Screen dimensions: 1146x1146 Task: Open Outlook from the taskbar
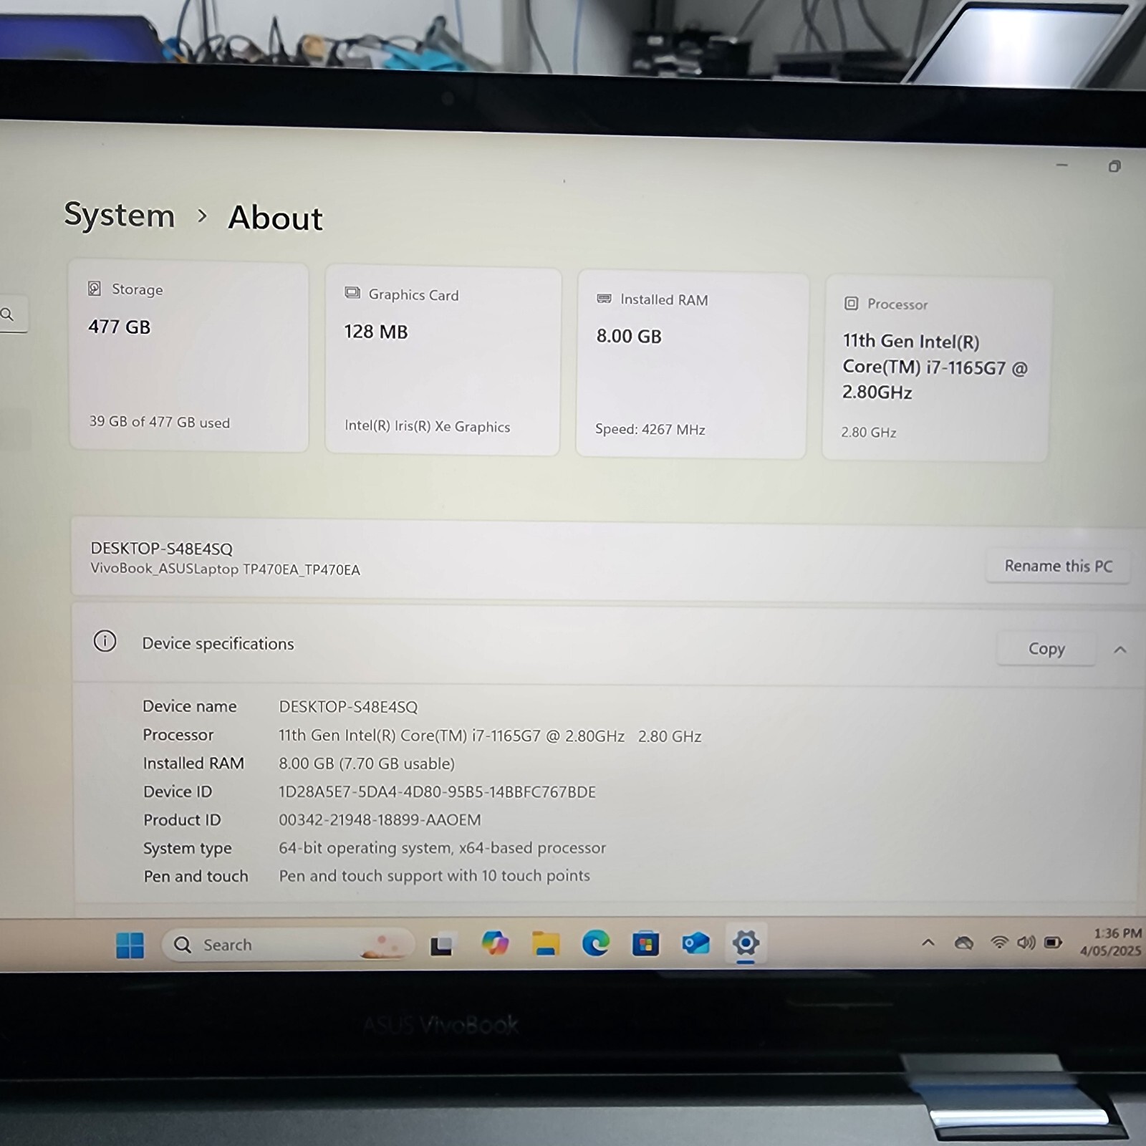695,943
